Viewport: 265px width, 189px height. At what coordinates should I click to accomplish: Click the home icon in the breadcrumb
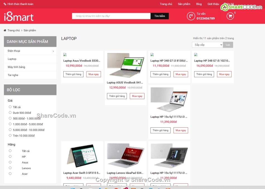(x=5, y=30)
